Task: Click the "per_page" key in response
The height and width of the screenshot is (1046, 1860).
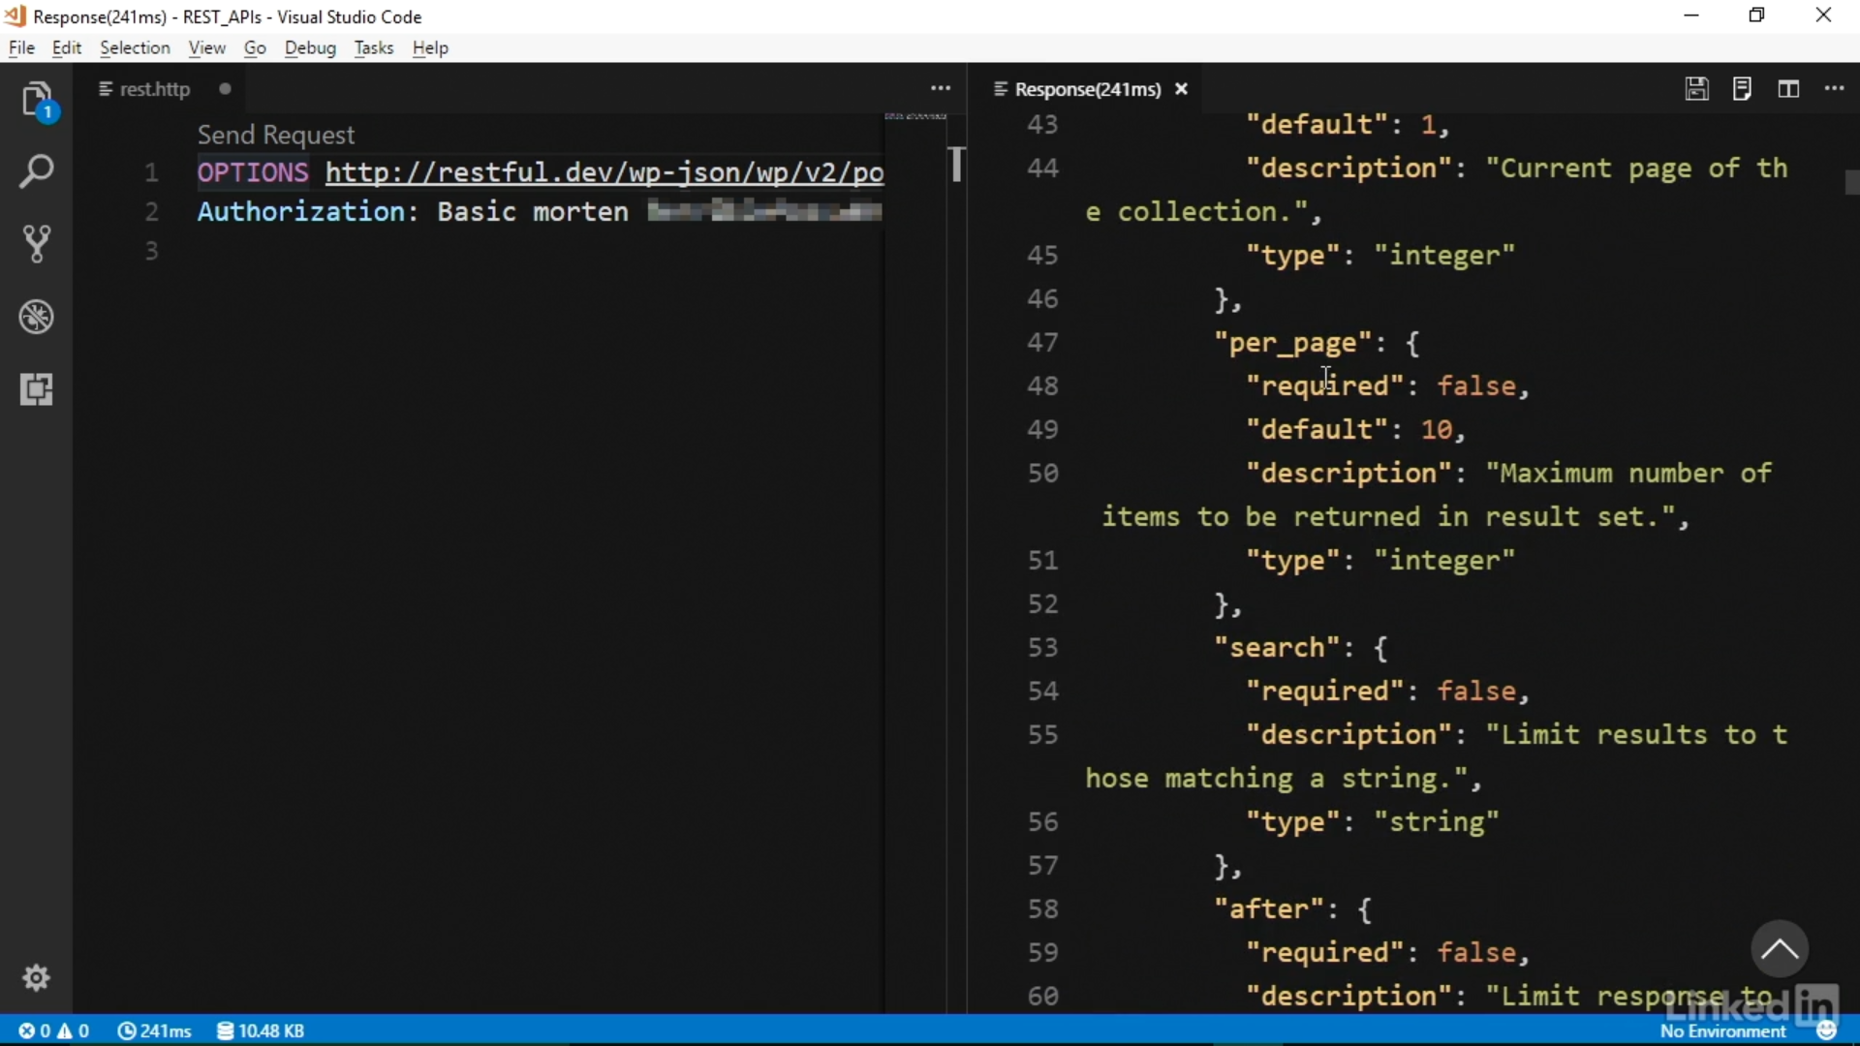Action: (x=1292, y=343)
